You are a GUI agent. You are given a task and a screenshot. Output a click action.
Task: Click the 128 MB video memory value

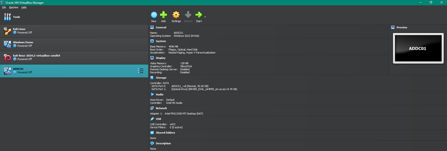click(184, 63)
